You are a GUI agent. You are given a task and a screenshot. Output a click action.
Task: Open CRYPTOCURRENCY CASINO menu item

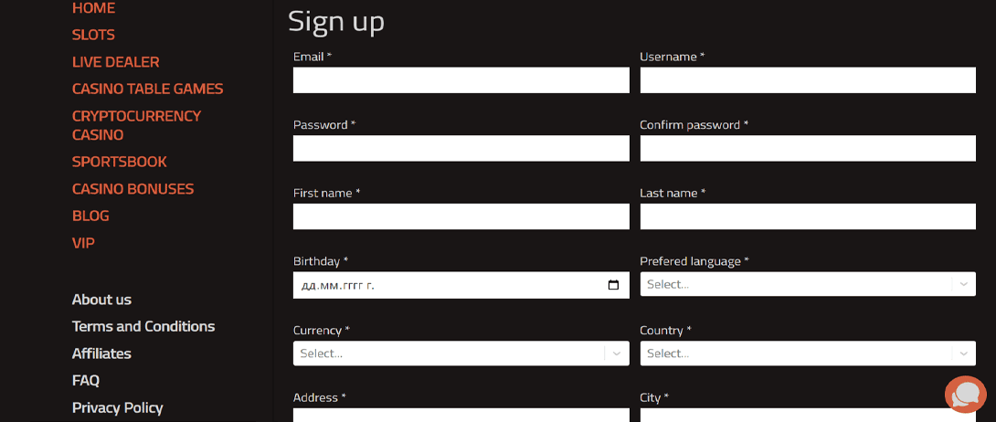point(136,125)
